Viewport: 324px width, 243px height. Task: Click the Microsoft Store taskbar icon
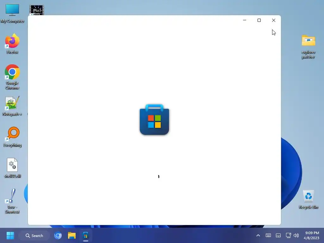(x=85, y=235)
